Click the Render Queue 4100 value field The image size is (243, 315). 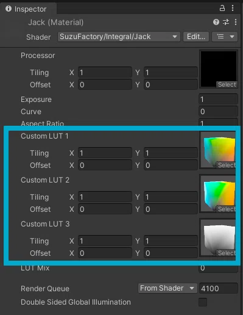click(x=218, y=288)
